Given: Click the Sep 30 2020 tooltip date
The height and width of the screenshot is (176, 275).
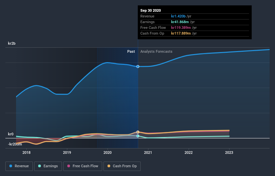Looking at the screenshot, I should pos(150,10).
